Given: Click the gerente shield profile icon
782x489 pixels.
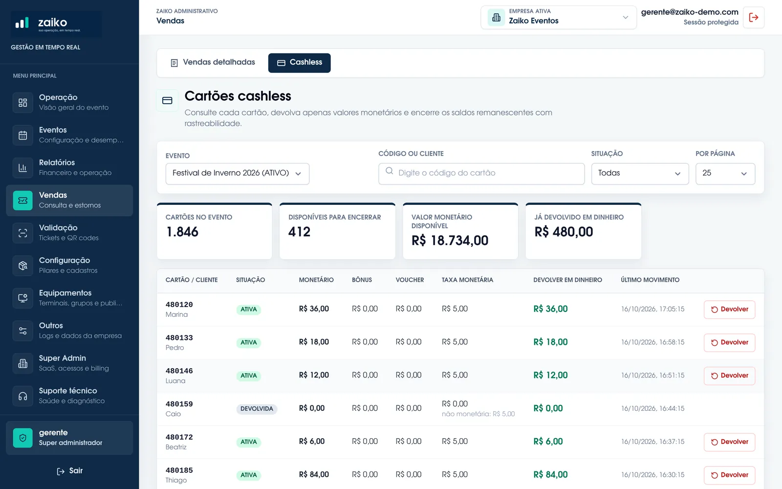Looking at the screenshot, I should click(22, 438).
